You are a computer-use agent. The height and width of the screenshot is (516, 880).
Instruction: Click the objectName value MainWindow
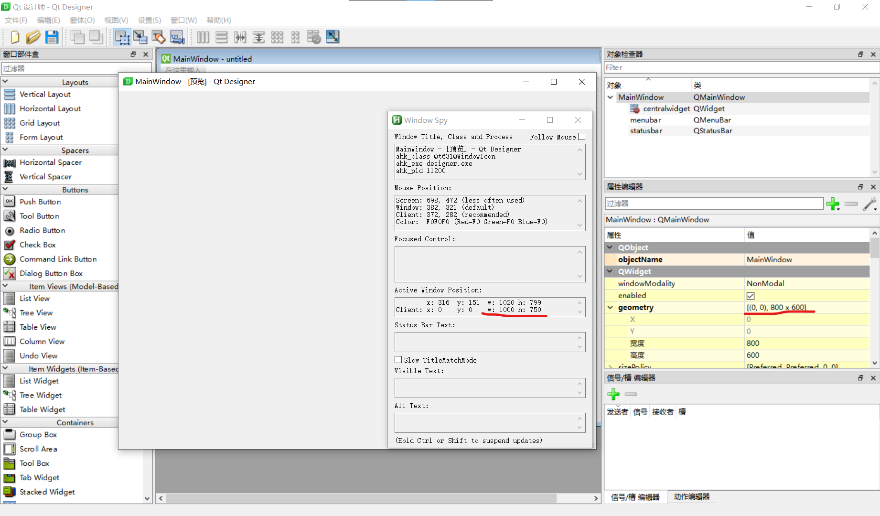807,259
